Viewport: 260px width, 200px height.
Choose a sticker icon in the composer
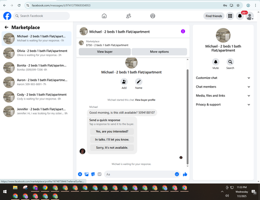click(93, 174)
